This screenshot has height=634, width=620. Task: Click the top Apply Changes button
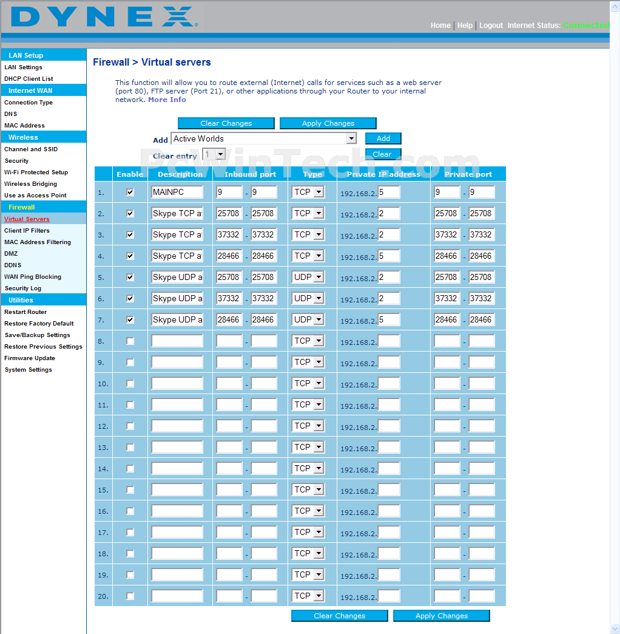point(328,123)
